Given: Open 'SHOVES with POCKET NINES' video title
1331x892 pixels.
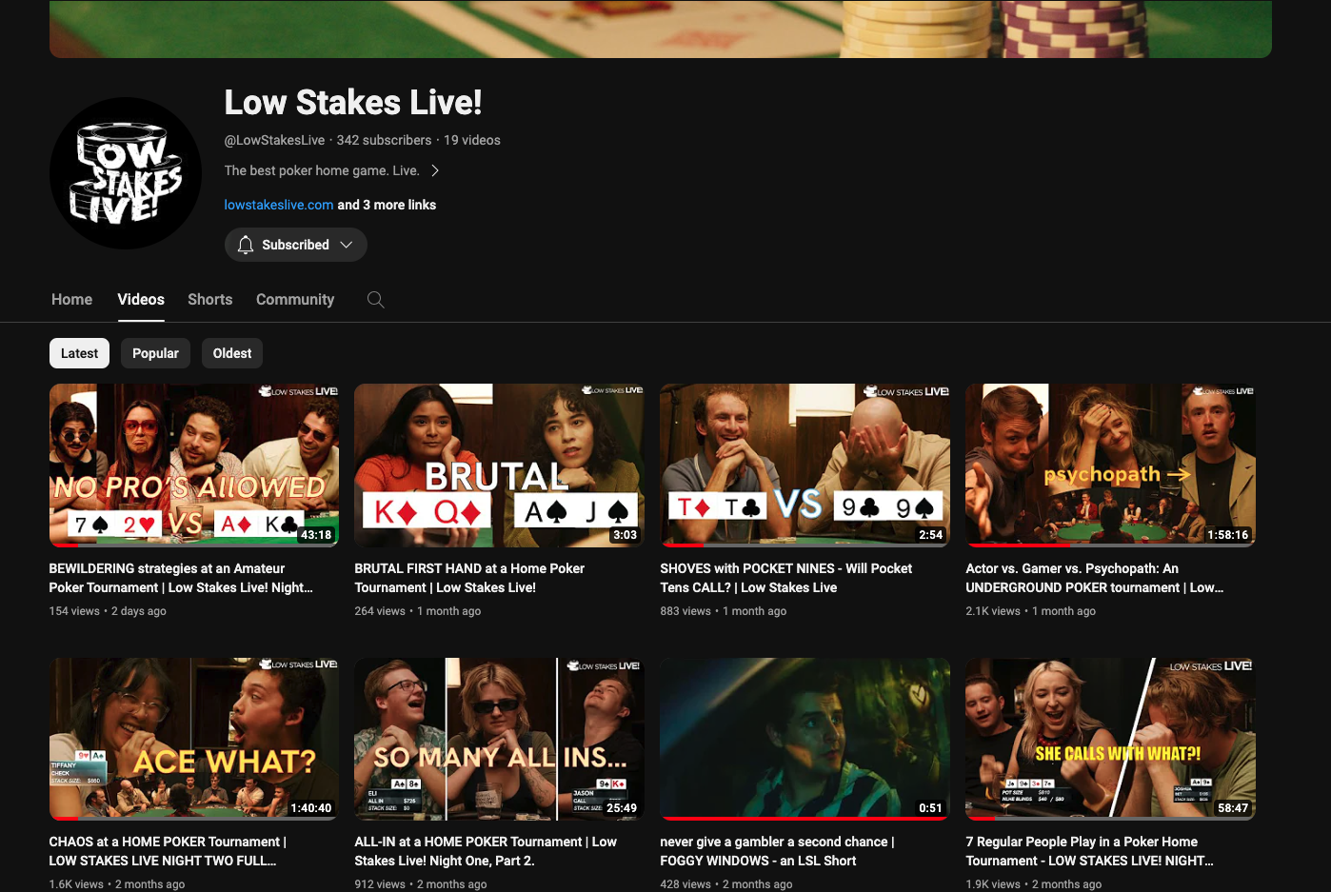Looking at the screenshot, I should click(785, 578).
